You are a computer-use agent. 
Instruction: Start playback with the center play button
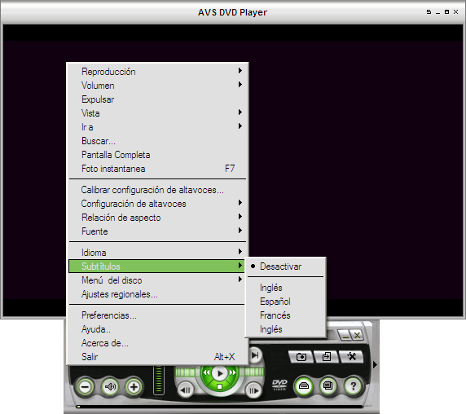(220, 373)
